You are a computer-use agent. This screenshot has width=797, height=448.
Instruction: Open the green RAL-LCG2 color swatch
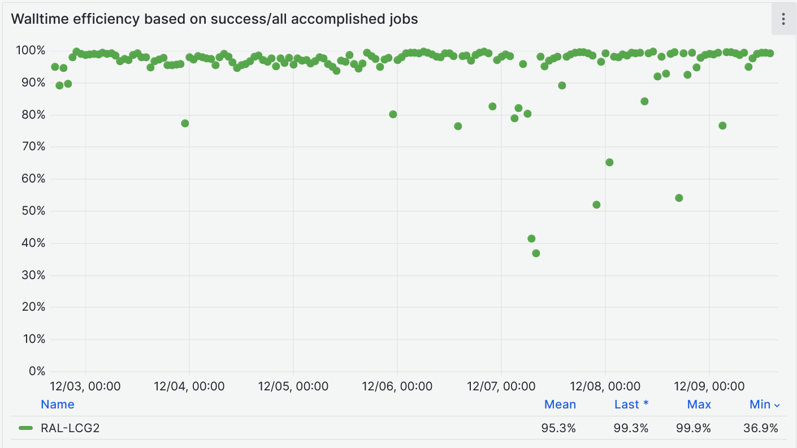[x=26, y=428]
